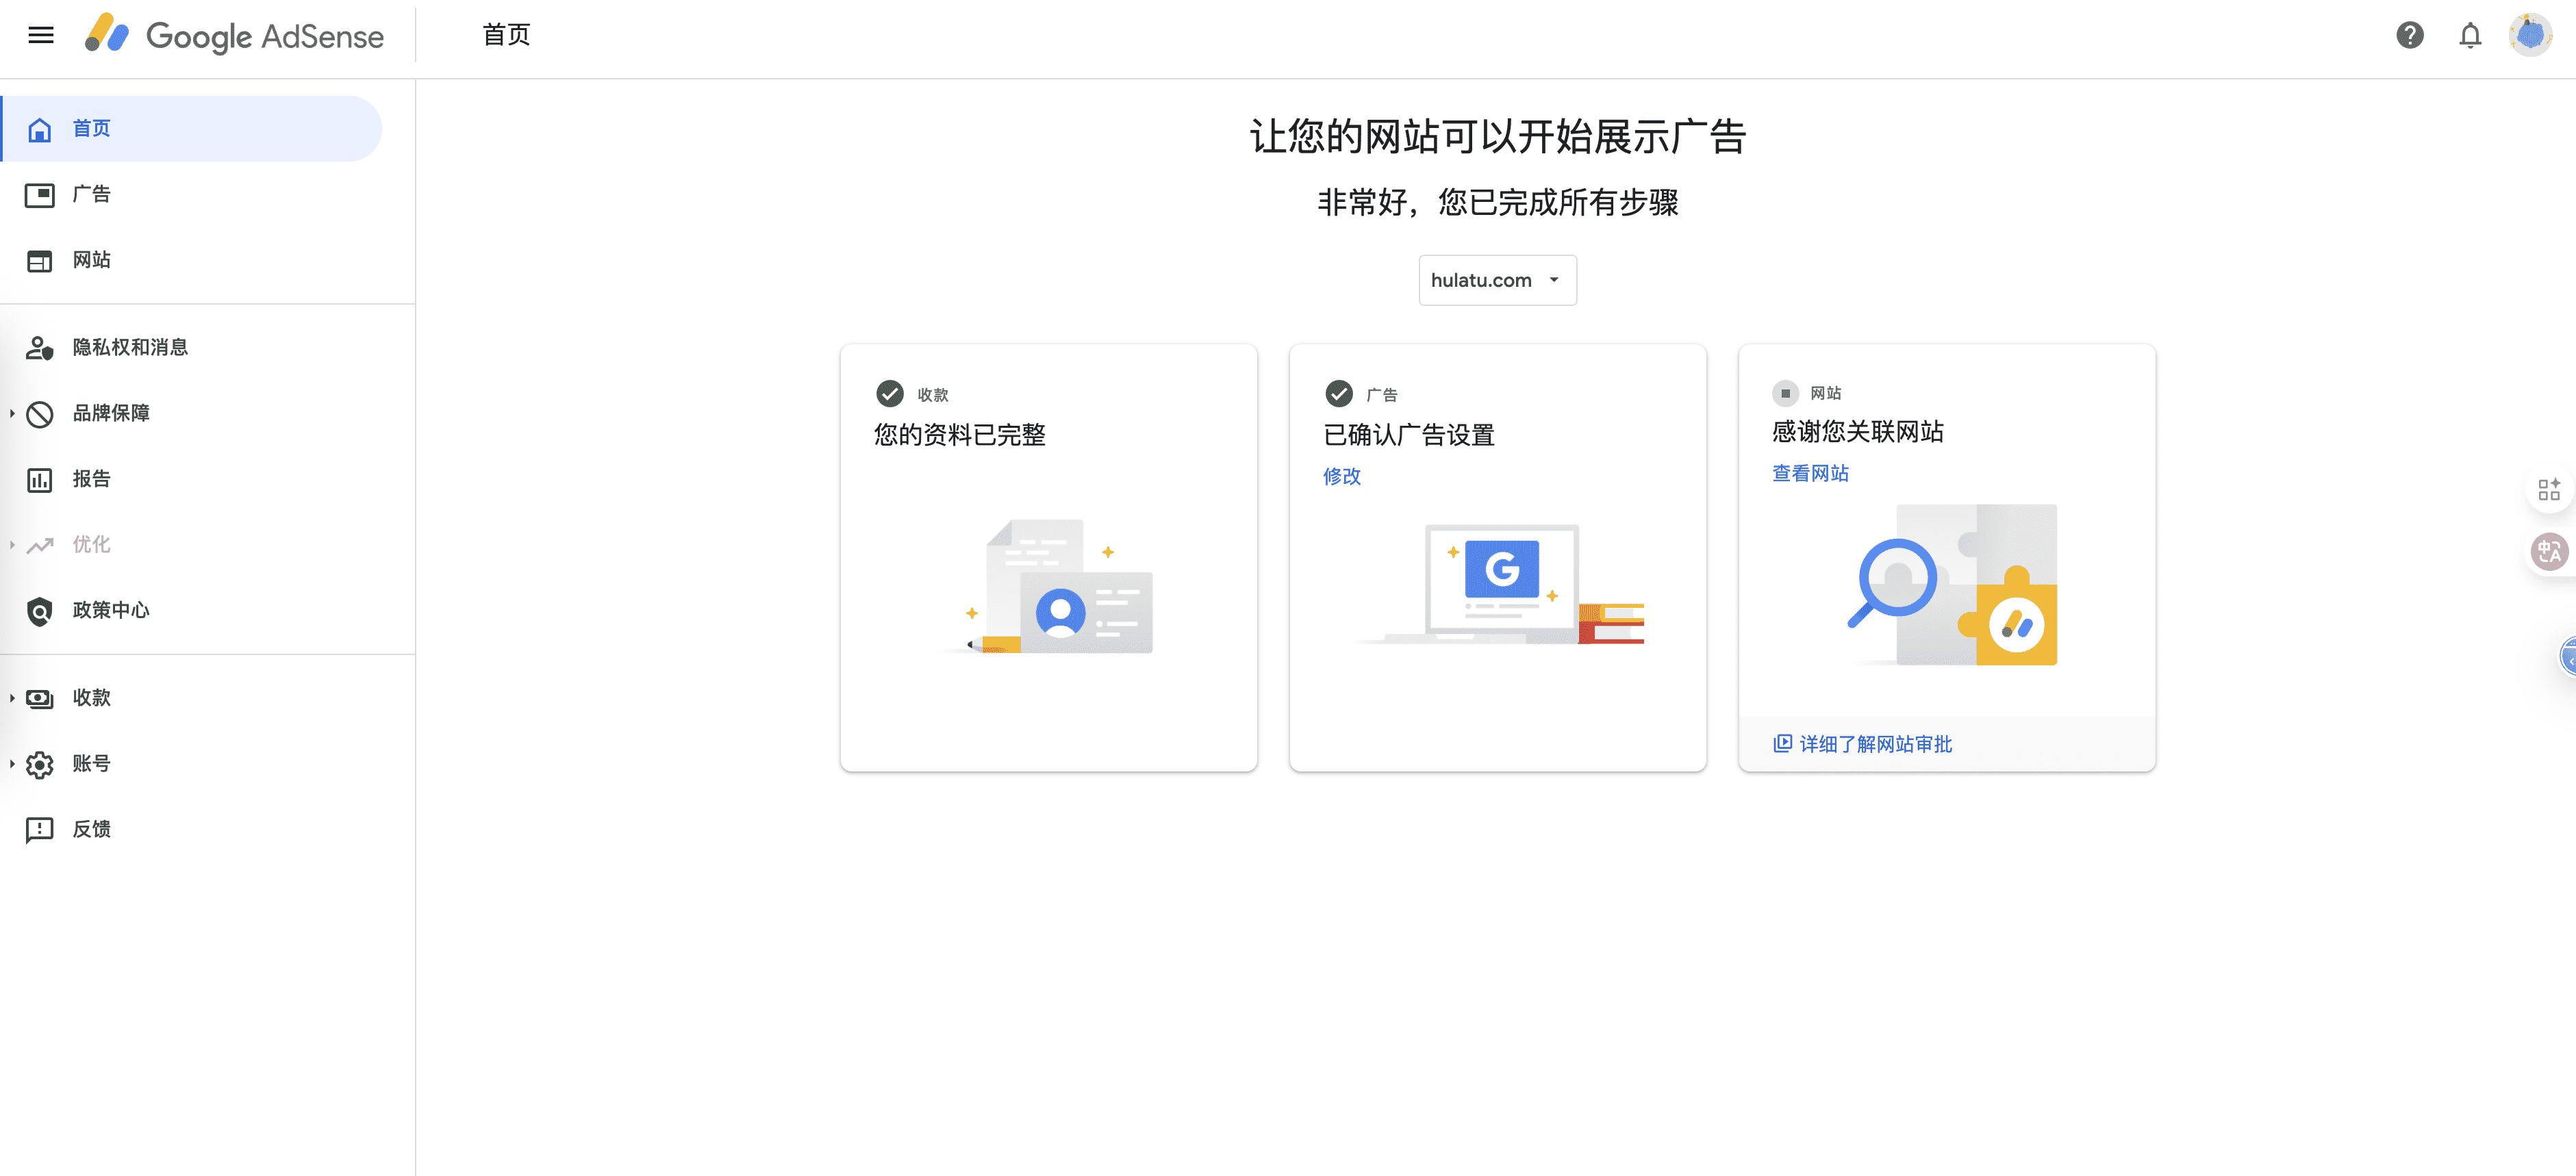The image size is (2576, 1176).
Task: Expand the 收款 sidebar section
Action: tap(12, 698)
